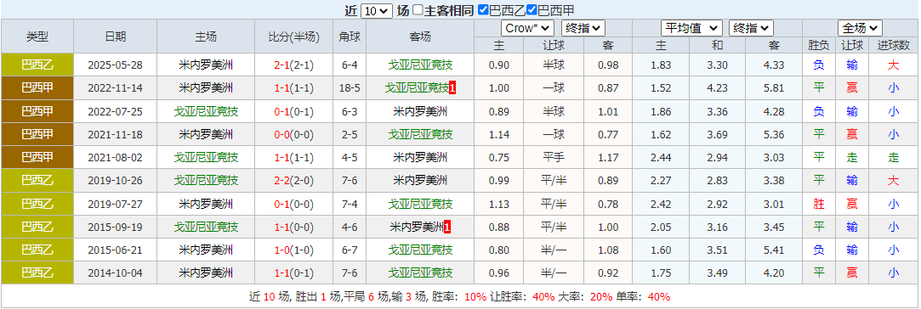Image resolution: width=921 pixels, height=309 pixels.
Task: Click the 胜负 column header
Action: pyautogui.click(x=818, y=45)
